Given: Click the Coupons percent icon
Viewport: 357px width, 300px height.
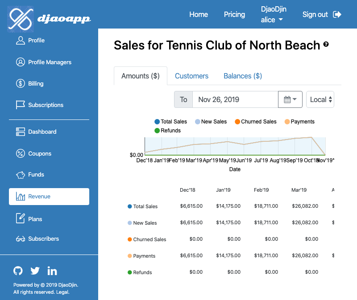Looking at the screenshot, I should (21, 153).
